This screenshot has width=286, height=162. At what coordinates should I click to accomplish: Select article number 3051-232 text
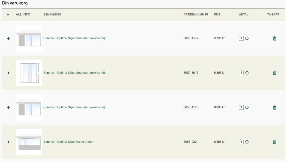(190, 142)
